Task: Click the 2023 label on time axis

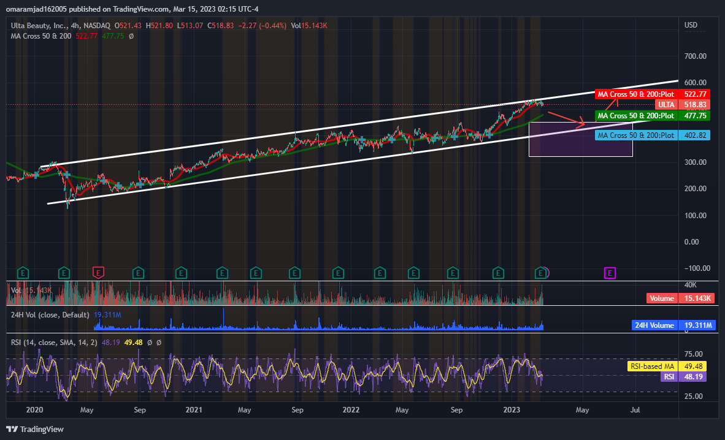Action: click(x=512, y=410)
